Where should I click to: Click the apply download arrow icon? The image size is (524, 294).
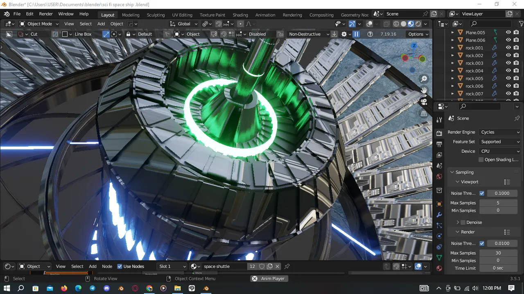point(334,34)
